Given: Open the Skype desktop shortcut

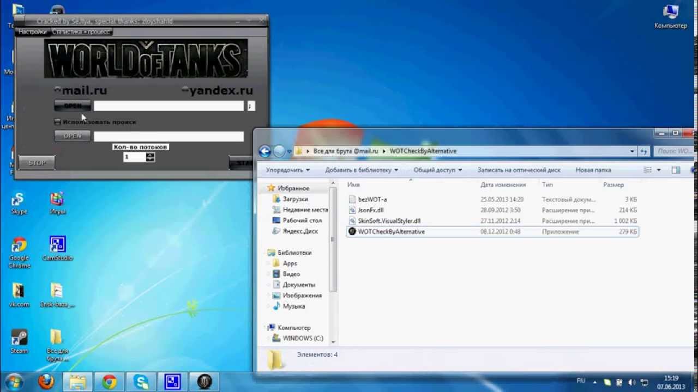Looking at the screenshot, I should click(x=19, y=203).
